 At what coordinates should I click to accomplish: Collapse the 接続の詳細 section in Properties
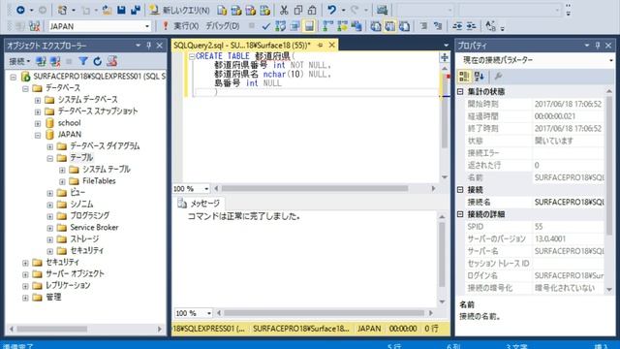coord(460,214)
